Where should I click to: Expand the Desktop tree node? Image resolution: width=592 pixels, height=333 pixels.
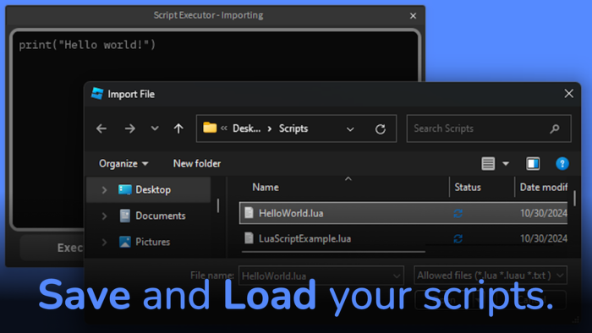(104, 189)
